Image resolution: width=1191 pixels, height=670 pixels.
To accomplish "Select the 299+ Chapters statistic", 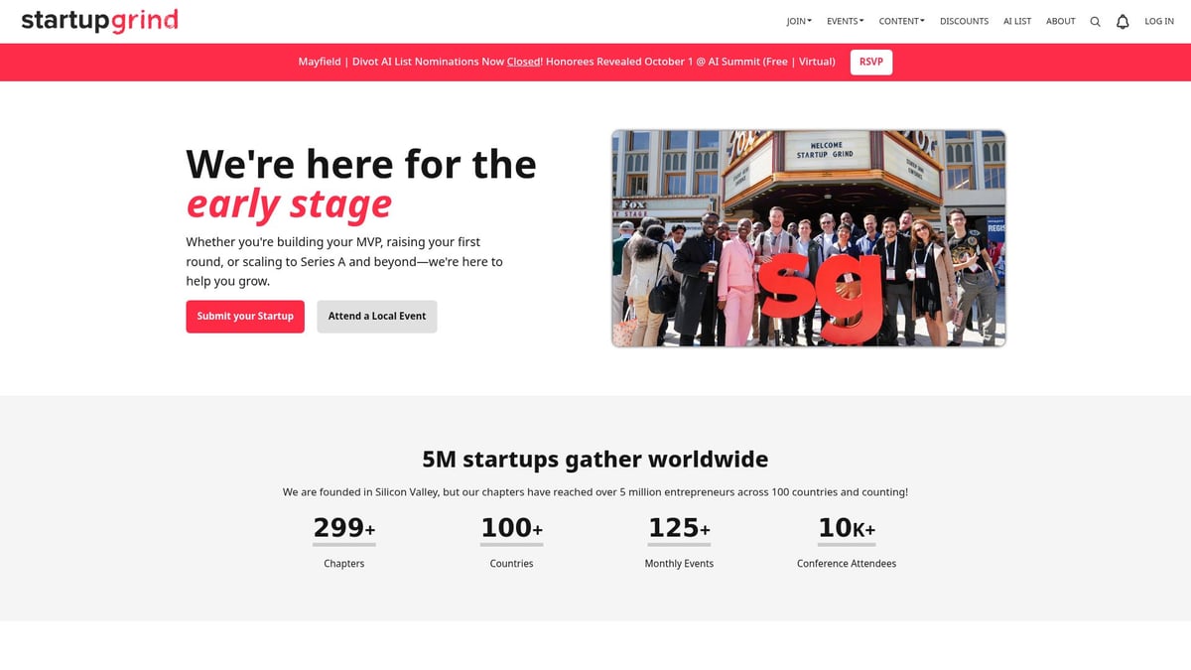I will (x=344, y=541).
